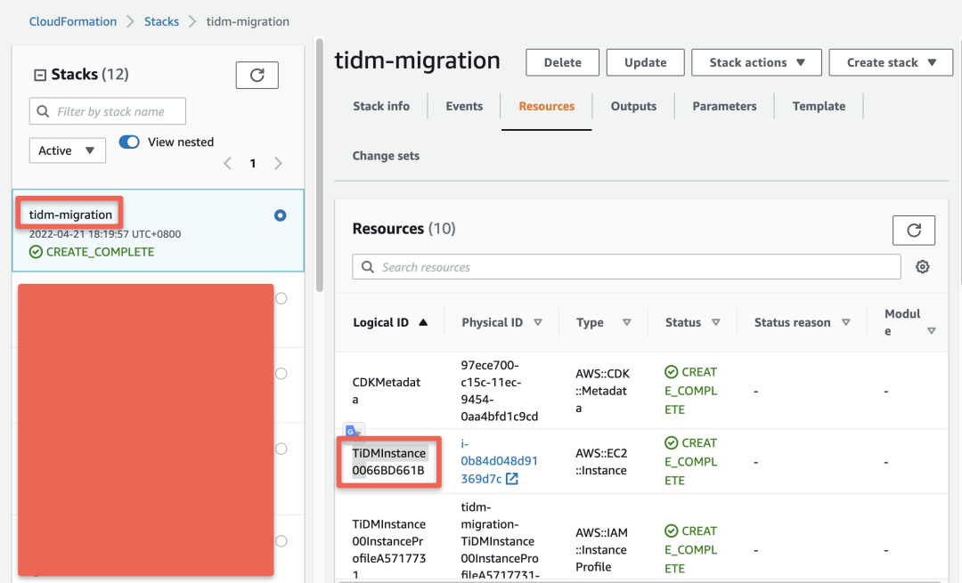The image size is (962, 583).
Task: Go to next stacks page
Action: click(279, 163)
